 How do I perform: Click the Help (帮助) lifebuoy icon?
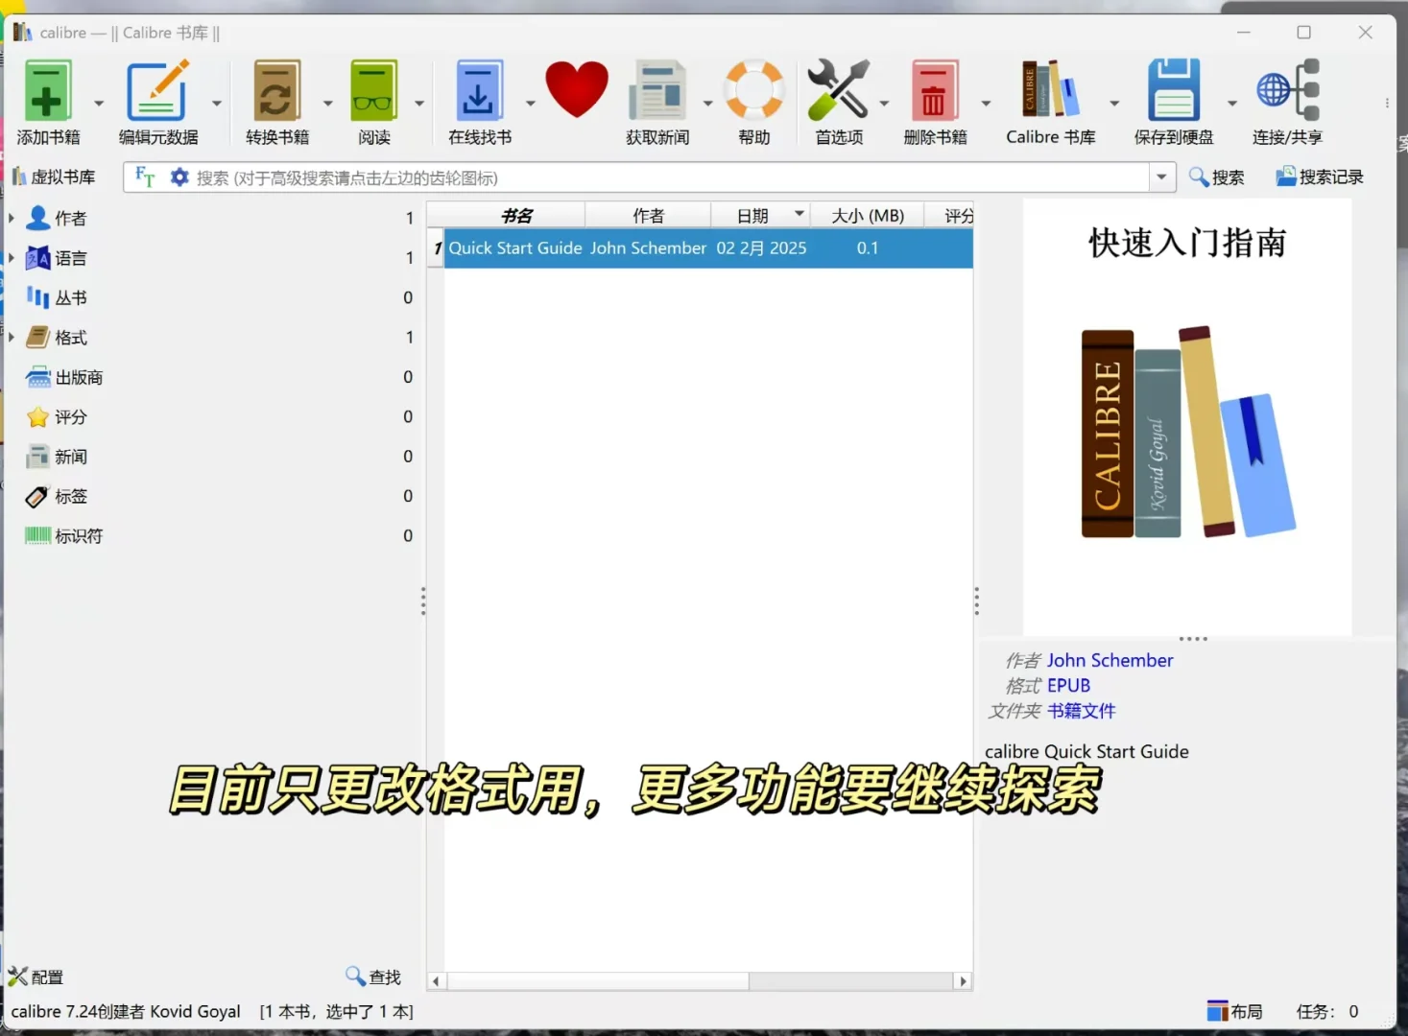click(754, 90)
